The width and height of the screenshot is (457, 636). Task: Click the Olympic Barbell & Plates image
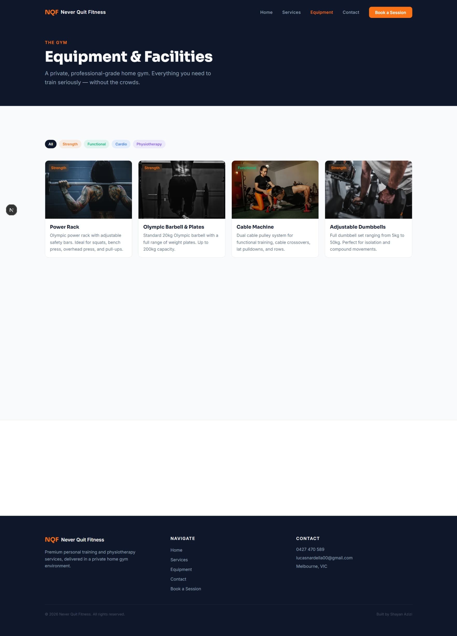point(182,190)
